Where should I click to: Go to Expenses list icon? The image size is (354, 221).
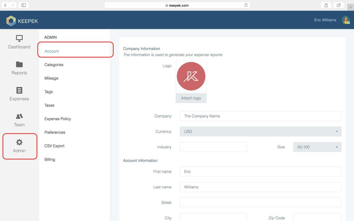point(19,90)
